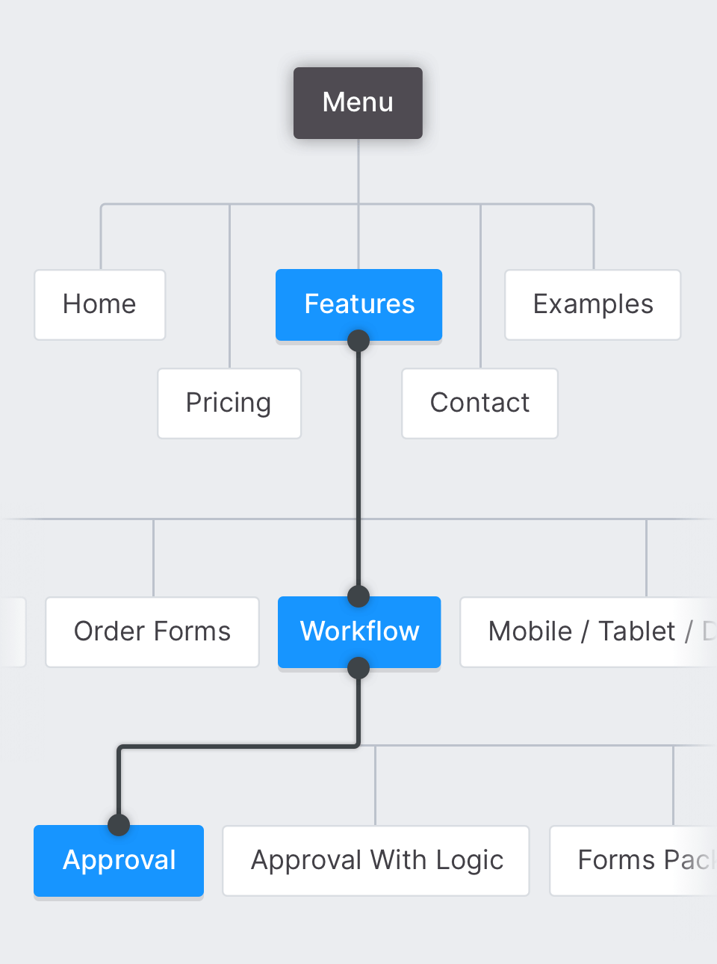The image size is (717, 964).
Task: Open the Examples node
Action: (x=592, y=305)
